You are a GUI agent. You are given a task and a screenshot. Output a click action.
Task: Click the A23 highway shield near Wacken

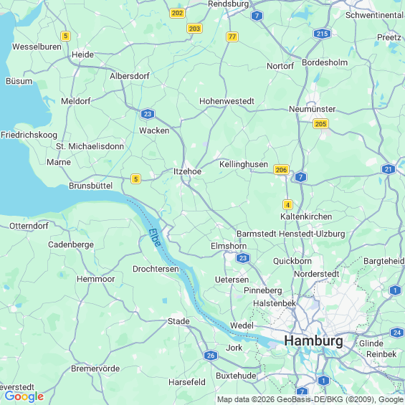(148, 114)
